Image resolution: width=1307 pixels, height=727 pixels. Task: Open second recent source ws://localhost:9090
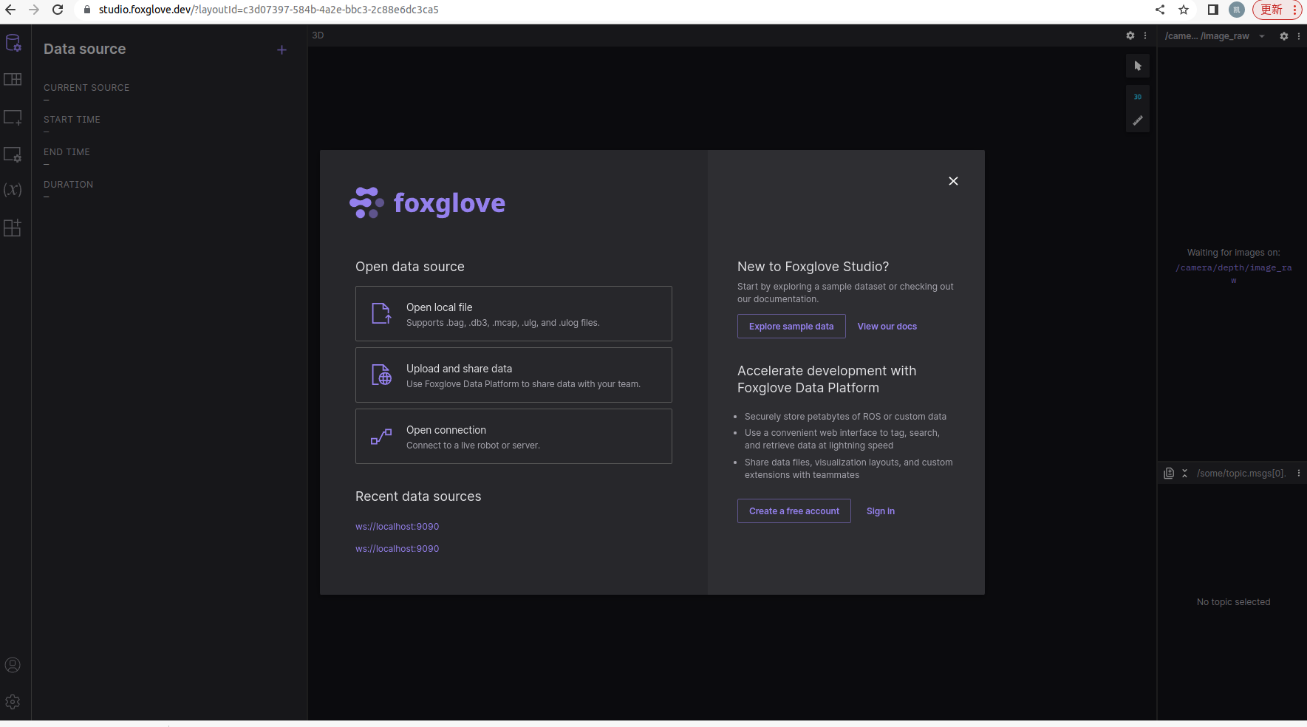(x=397, y=549)
